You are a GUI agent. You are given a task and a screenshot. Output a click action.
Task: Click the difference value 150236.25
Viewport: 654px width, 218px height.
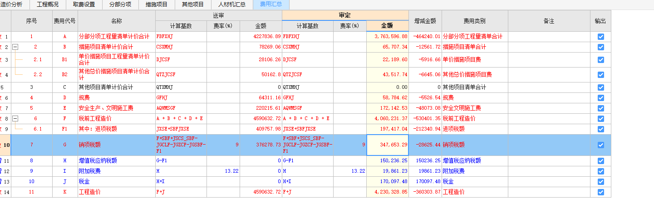pos(425,161)
